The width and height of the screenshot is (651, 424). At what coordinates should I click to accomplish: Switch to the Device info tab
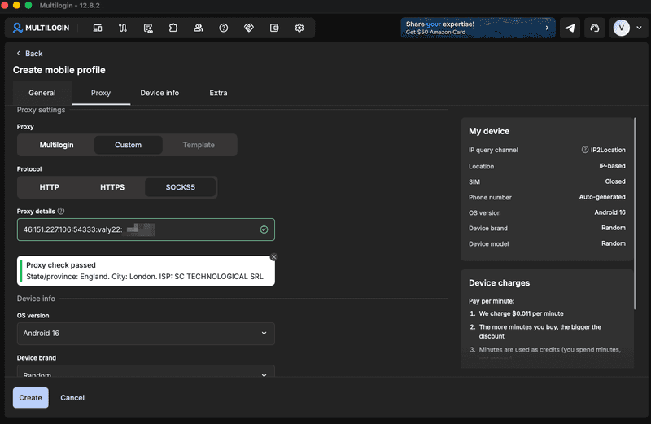pos(159,93)
